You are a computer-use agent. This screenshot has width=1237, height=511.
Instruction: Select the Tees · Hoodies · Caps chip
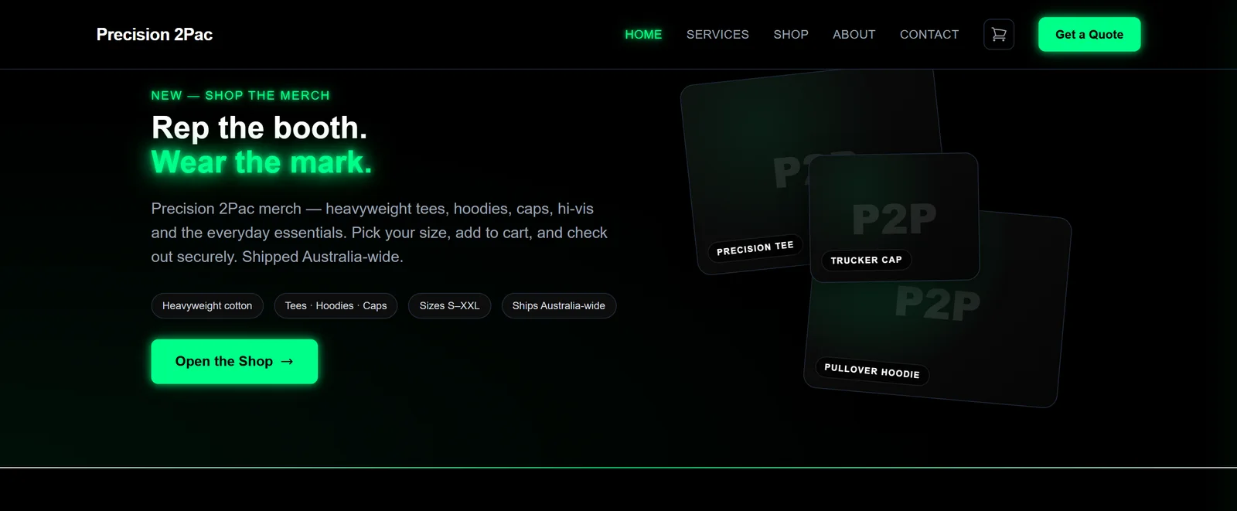click(x=336, y=306)
